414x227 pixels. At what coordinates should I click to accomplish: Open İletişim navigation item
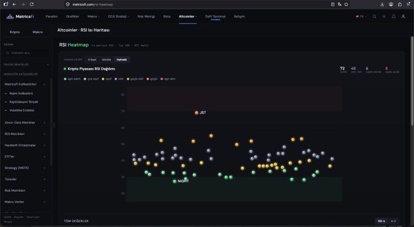point(239,16)
